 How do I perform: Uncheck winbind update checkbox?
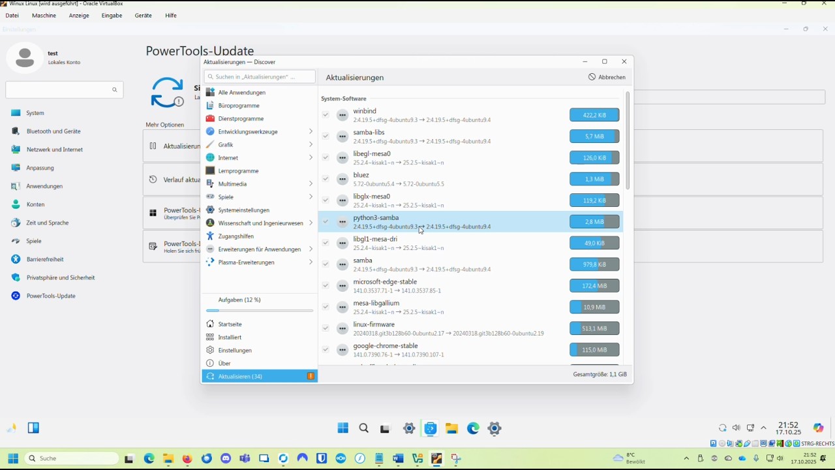(326, 115)
